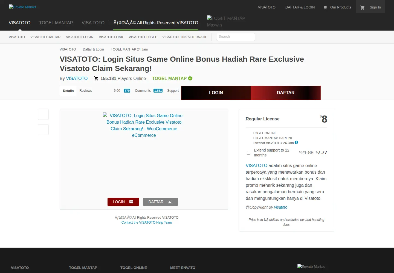The image size is (394, 273).
Task: Click the first empty square side thumbnail
Action: click(43, 114)
